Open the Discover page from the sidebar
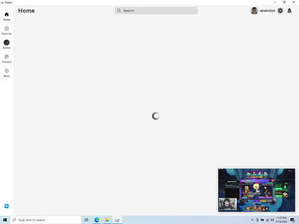 pos(7,30)
